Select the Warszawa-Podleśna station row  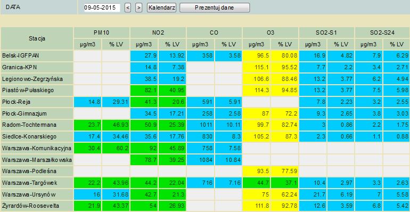37,171
